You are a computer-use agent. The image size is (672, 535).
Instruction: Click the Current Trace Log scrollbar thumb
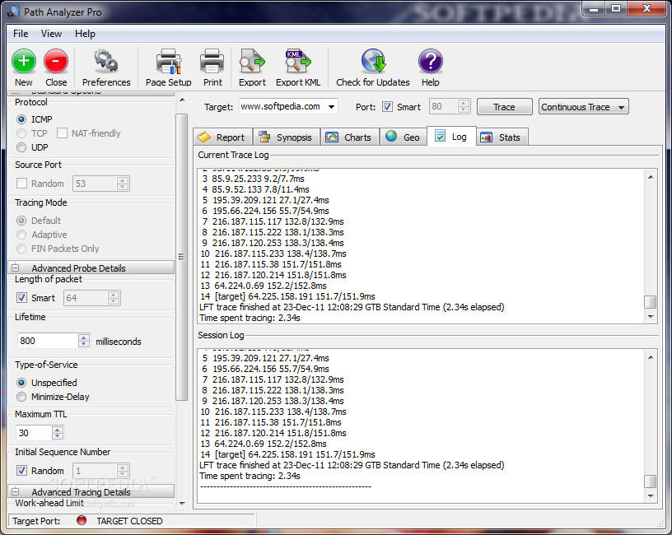[x=650, y=302]
